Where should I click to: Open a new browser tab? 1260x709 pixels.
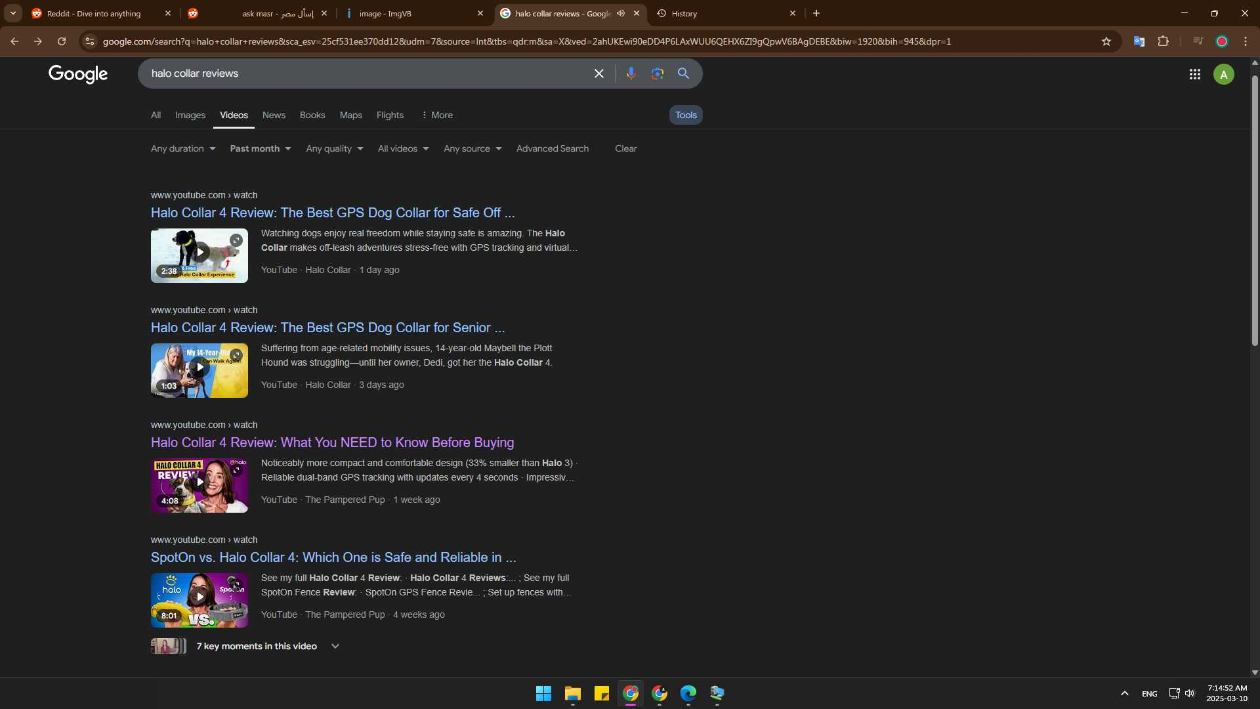[816, 13]
